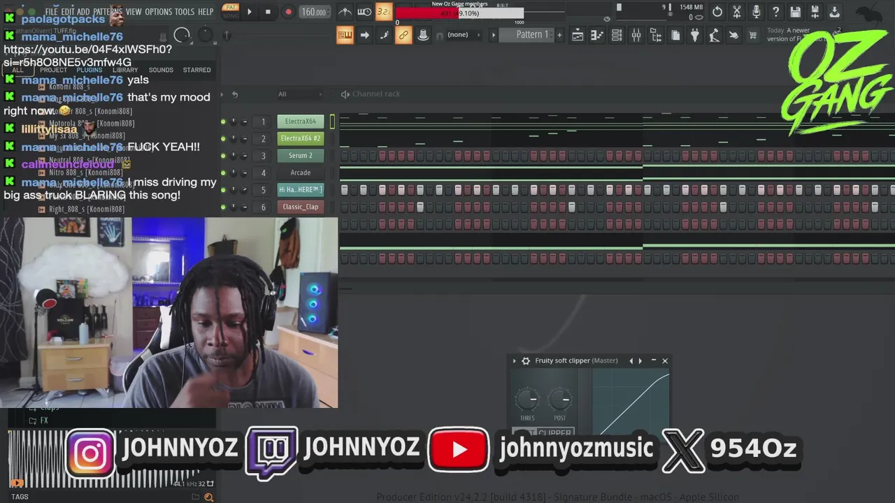Show the Channel rack via the toolbar icon

[x=617, y=35]
